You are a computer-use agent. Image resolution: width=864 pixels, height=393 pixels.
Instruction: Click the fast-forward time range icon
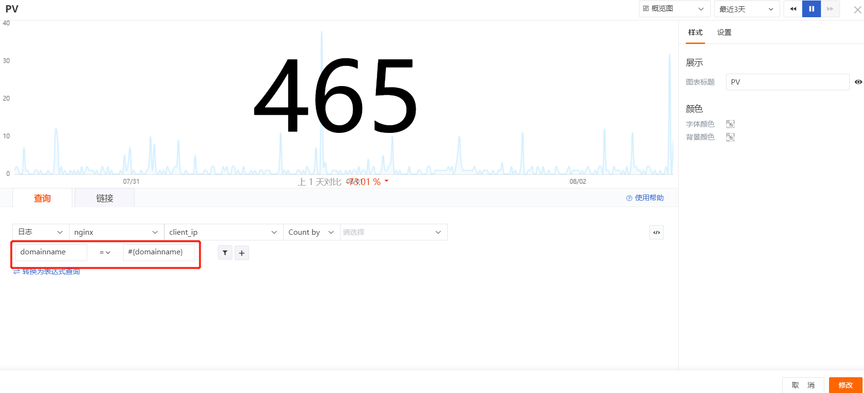830,9
